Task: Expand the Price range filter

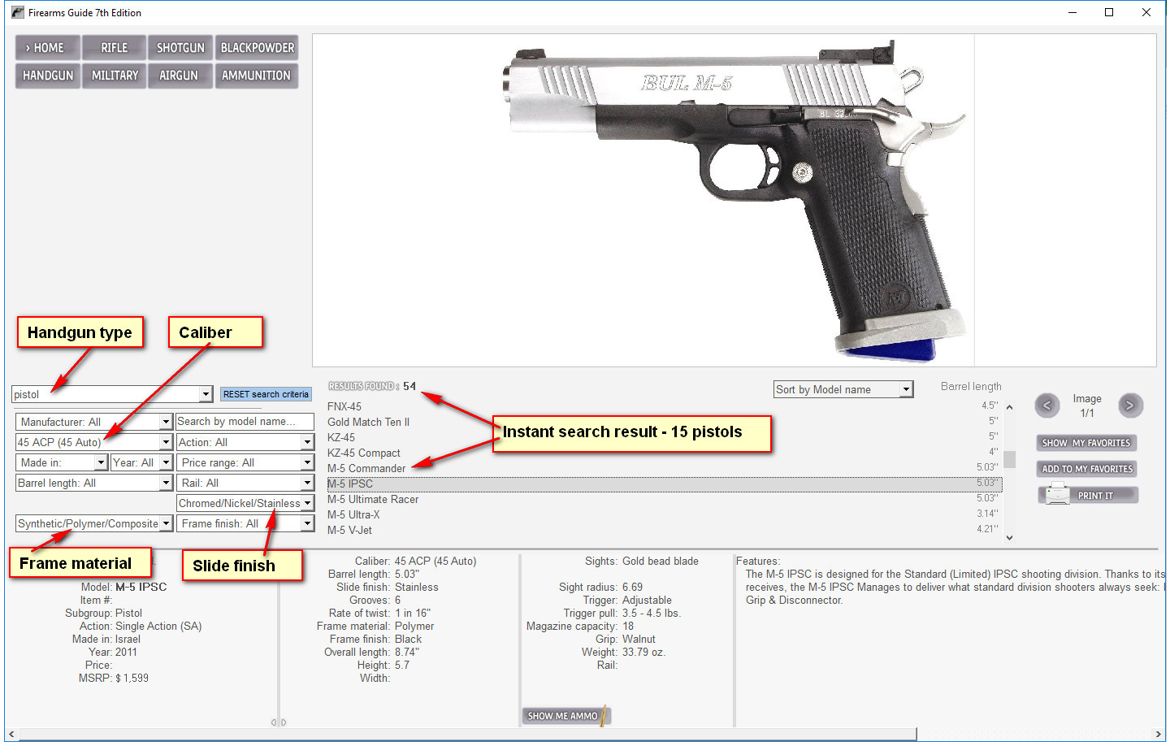Action: 307,462
